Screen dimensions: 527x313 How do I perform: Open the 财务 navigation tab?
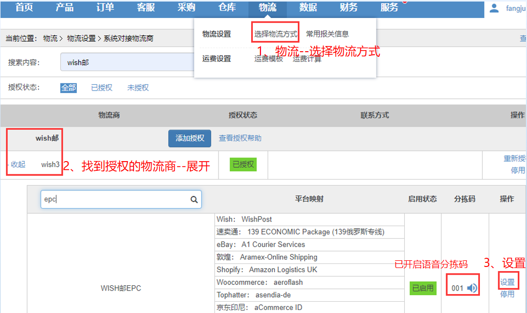click(x=348, y=7)
